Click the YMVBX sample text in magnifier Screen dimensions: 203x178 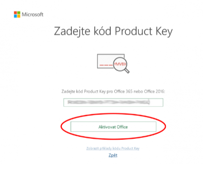pyautogui.click(x=120, y=64)
